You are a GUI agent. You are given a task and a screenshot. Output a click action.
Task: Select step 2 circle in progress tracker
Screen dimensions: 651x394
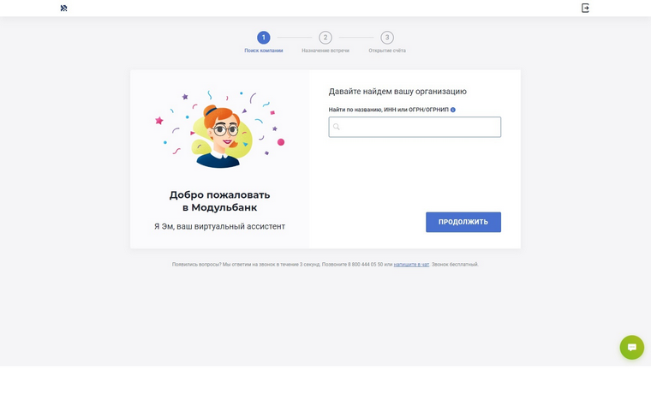(325, 38)
